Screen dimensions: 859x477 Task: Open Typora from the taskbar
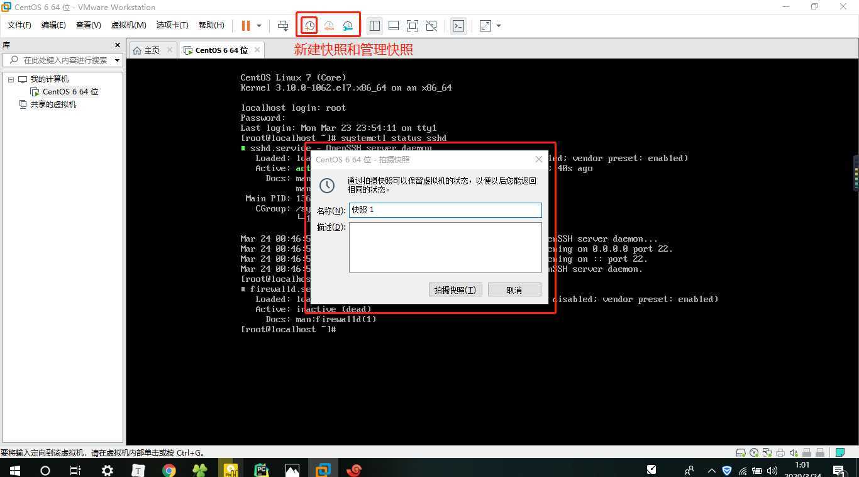(138, 469)
